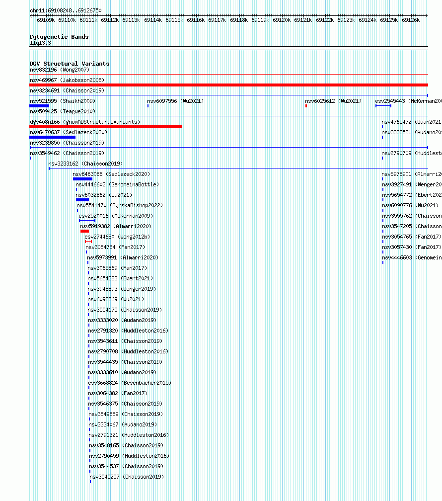Select nsv3333020 (Audano2019) label
The width and height of the screenshot is (442, 501).
pos(122,320)
